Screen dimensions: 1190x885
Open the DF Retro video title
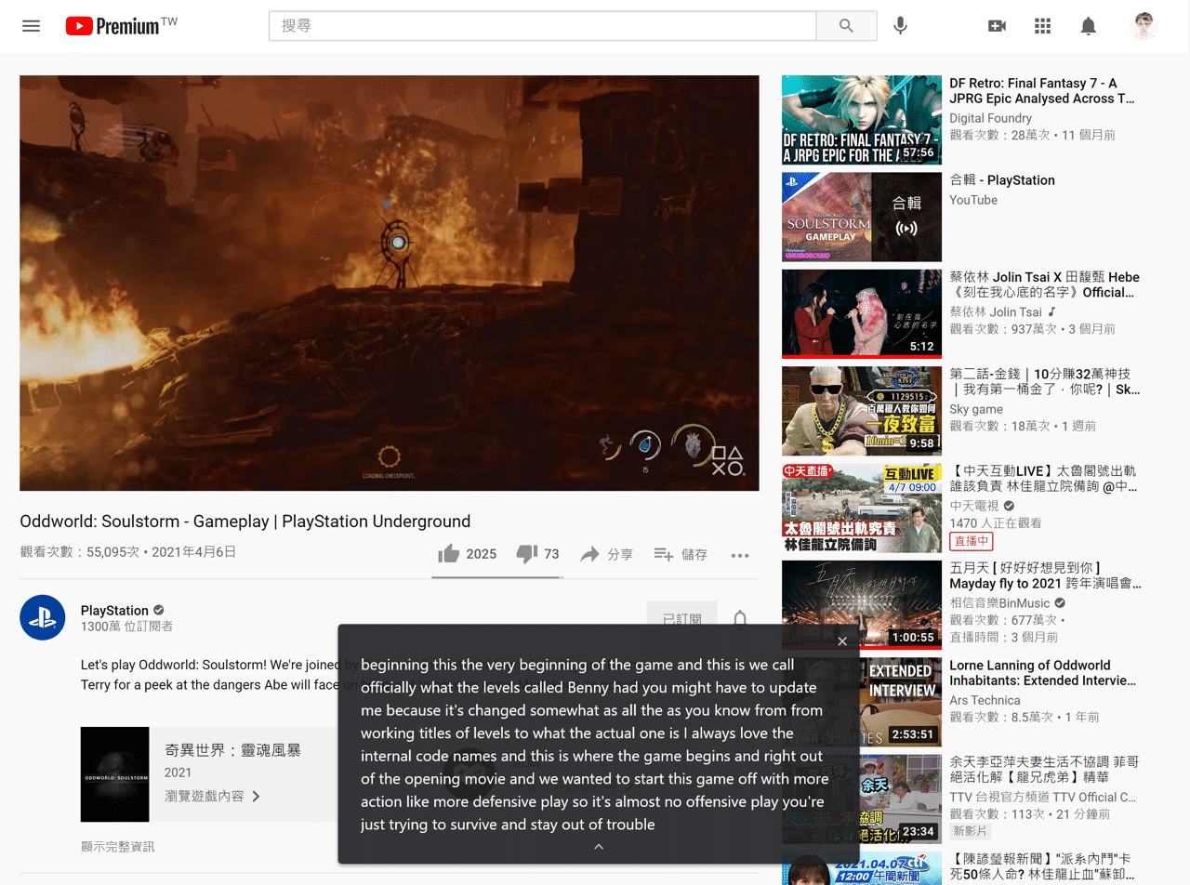1042,90
